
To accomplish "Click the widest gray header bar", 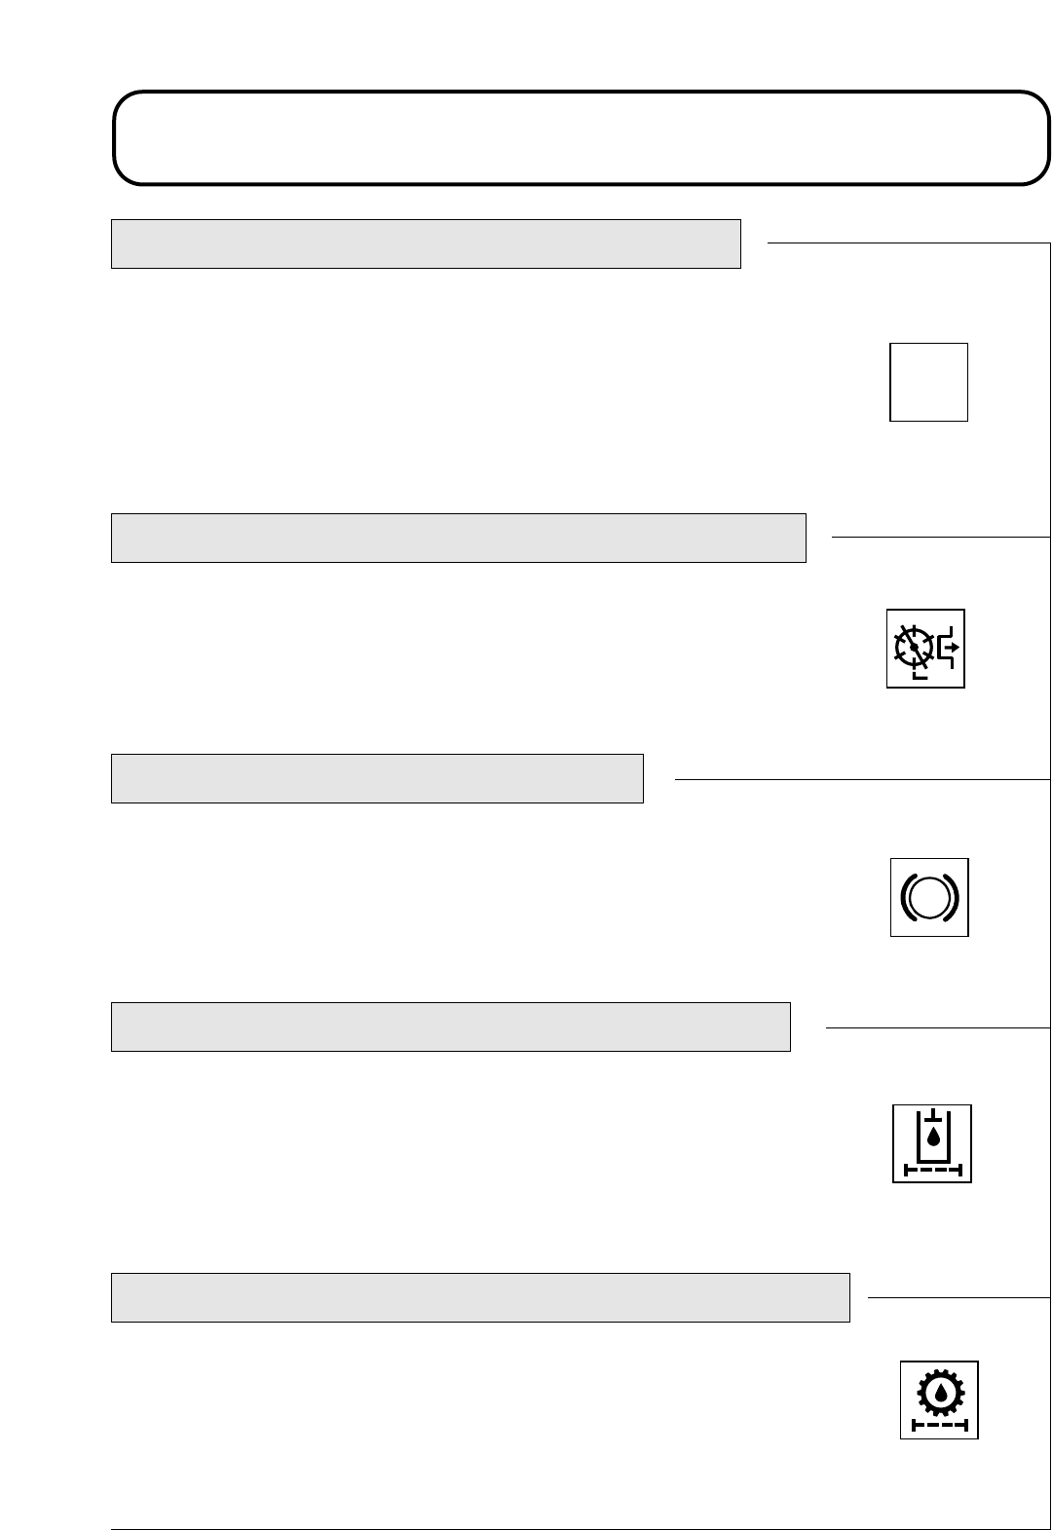I will (480, 1297).
